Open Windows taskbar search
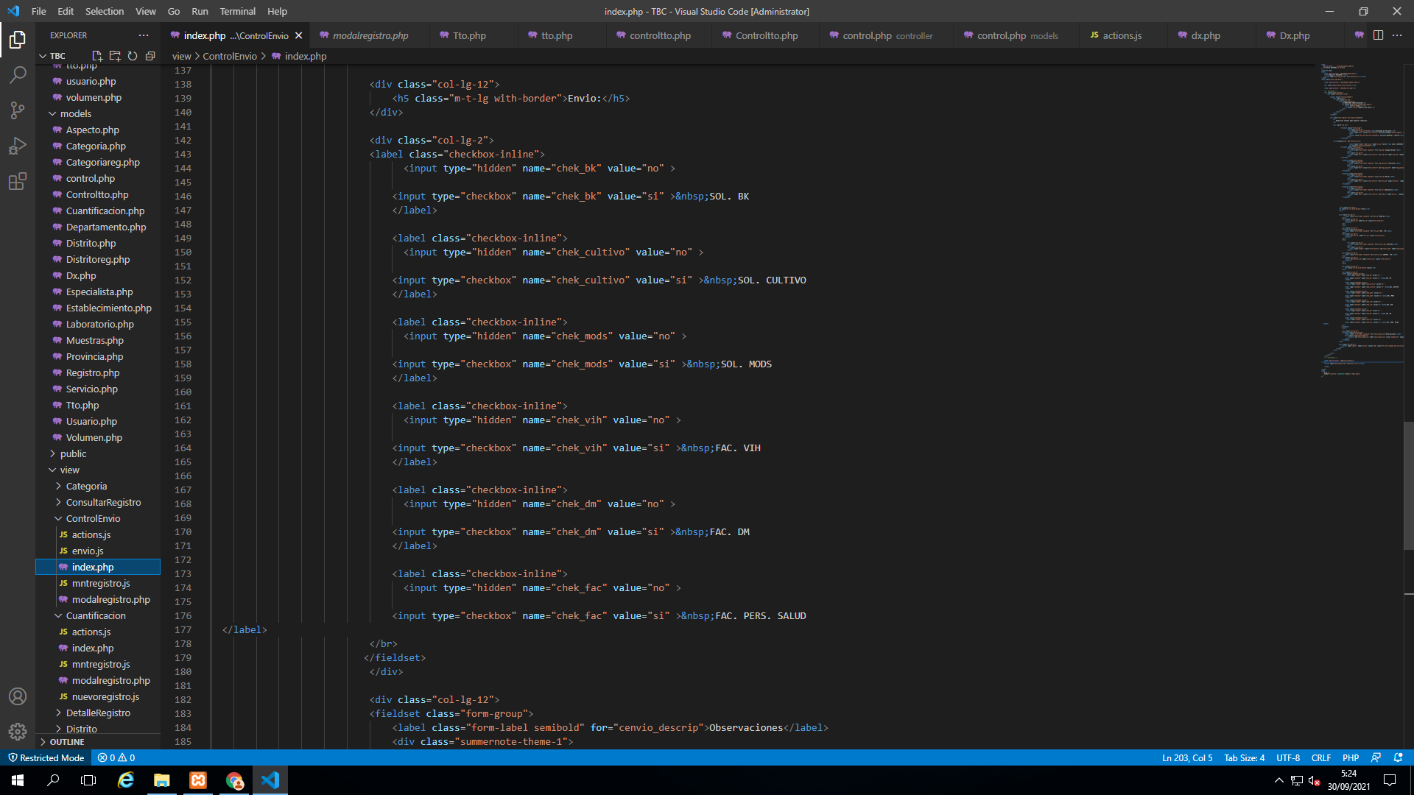1414x795 pixels. pos(53,780)
